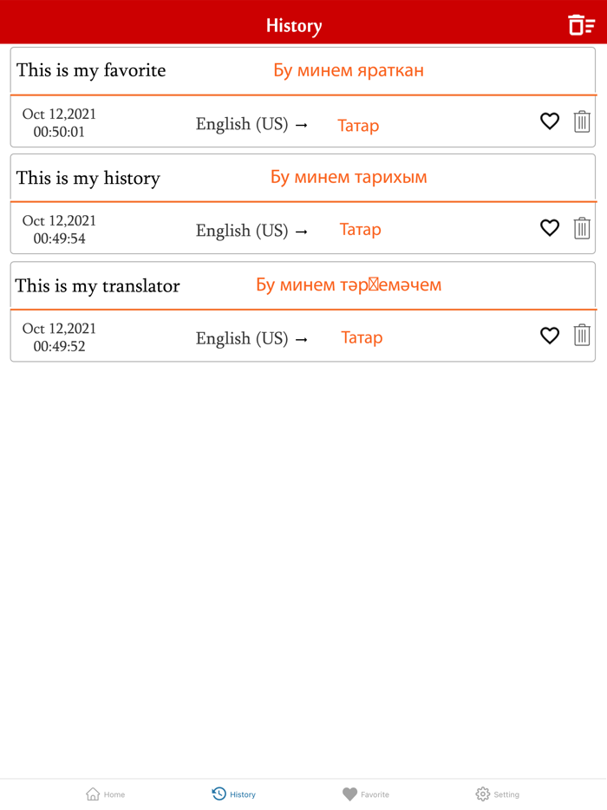Unfavorite the 'This is my favorite' entry
This screenshot has width=607, height=810.
point(549,121)
